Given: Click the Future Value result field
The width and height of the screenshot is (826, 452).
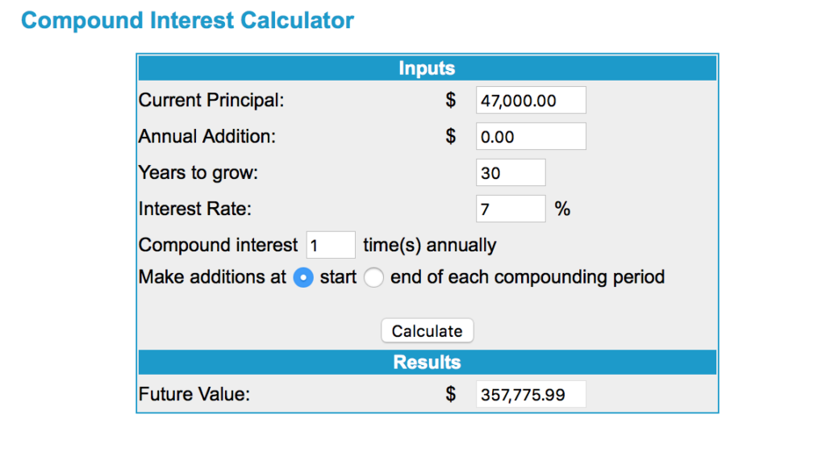Looking at the screenshot, I should (531, 395).
